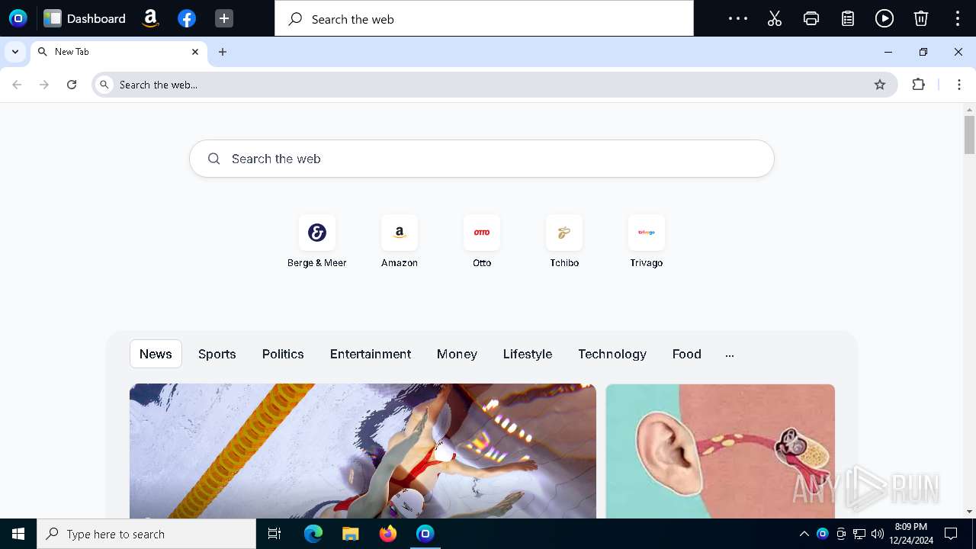Open the ear illustration article thumbnail
This screenshot has width=976, height=549.
(721, 451)
